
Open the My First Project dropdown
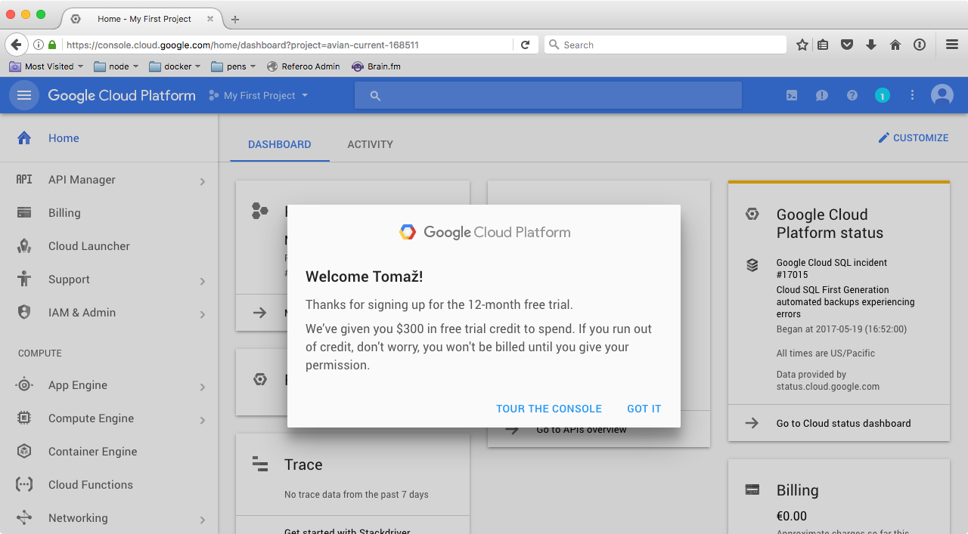pos(259,95)
